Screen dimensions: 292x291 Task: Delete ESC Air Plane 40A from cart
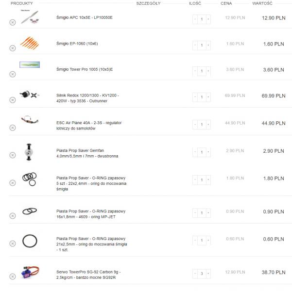point(13,128)
